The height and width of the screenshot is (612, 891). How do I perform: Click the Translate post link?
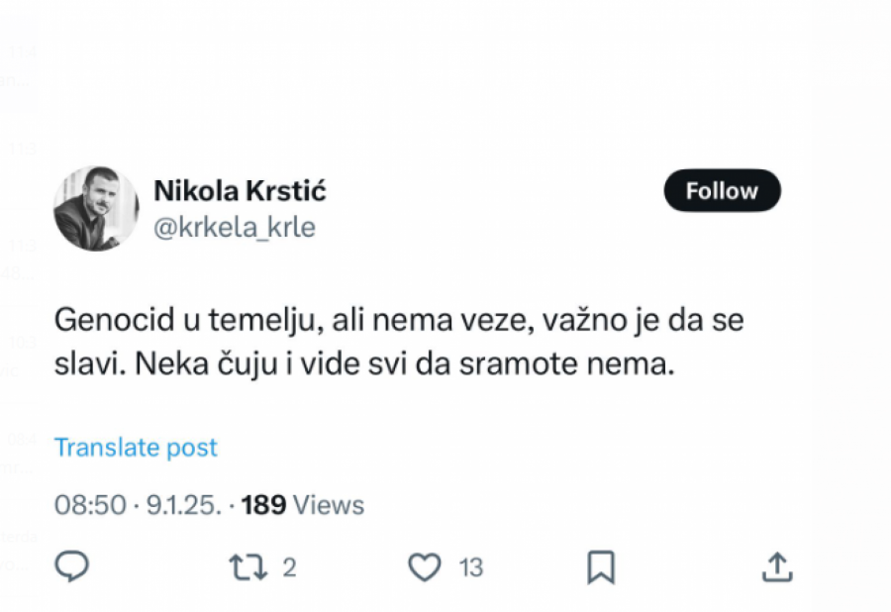click(x=136, y=447)
